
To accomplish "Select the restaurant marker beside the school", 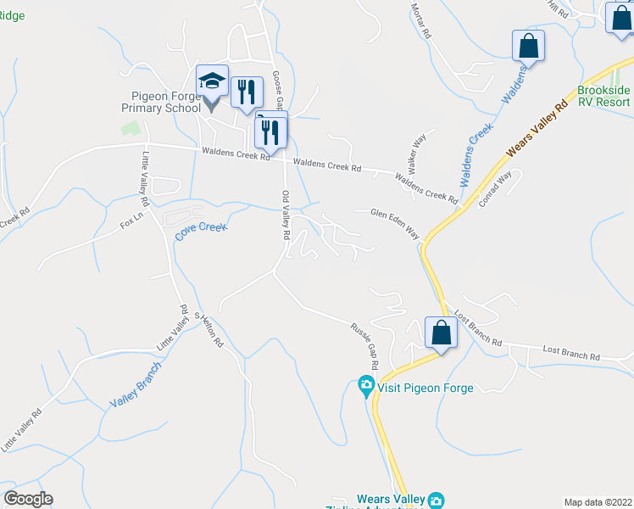I will [x=247, y=92].
